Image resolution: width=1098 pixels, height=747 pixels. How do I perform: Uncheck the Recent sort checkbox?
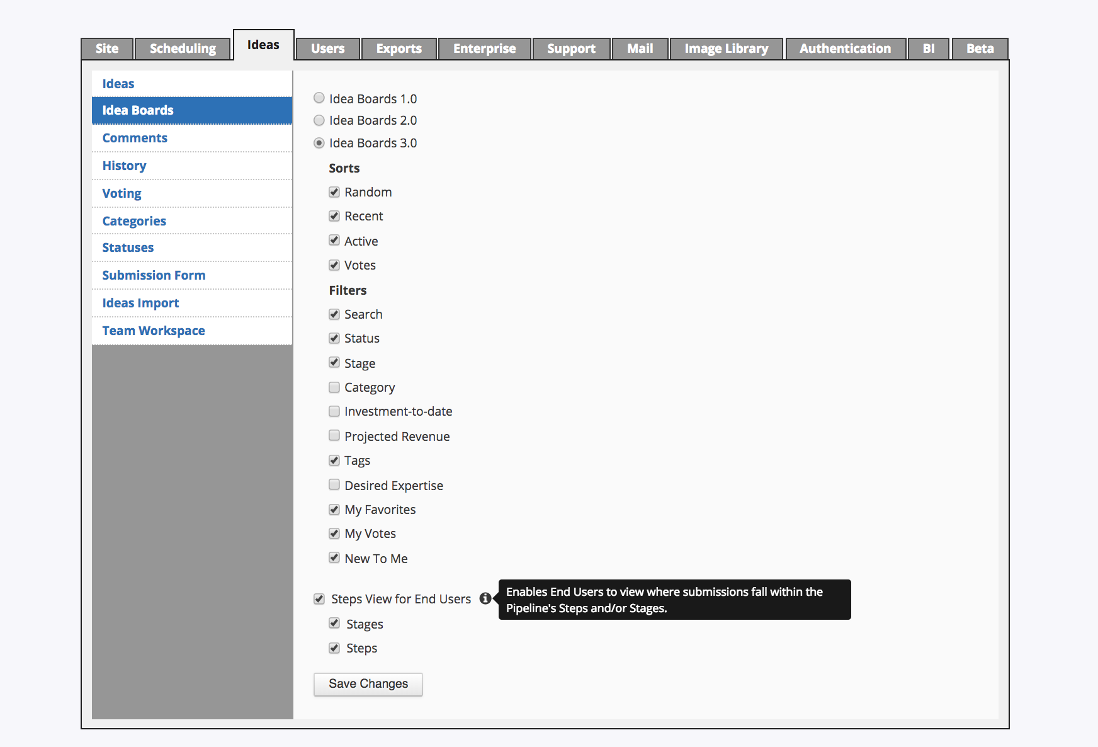334,216
